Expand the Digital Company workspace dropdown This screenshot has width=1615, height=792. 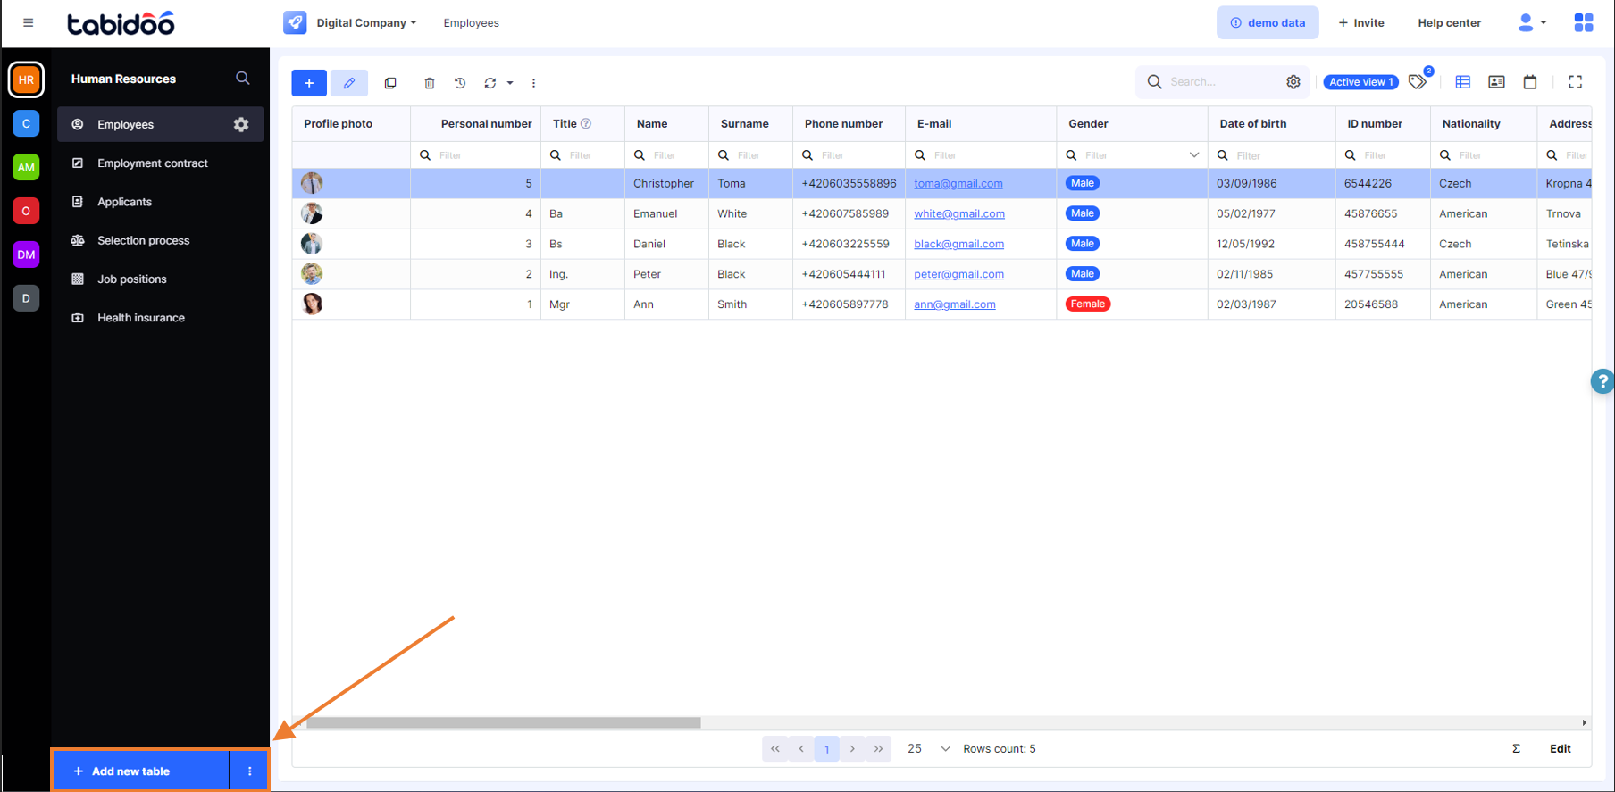(366, 23)
